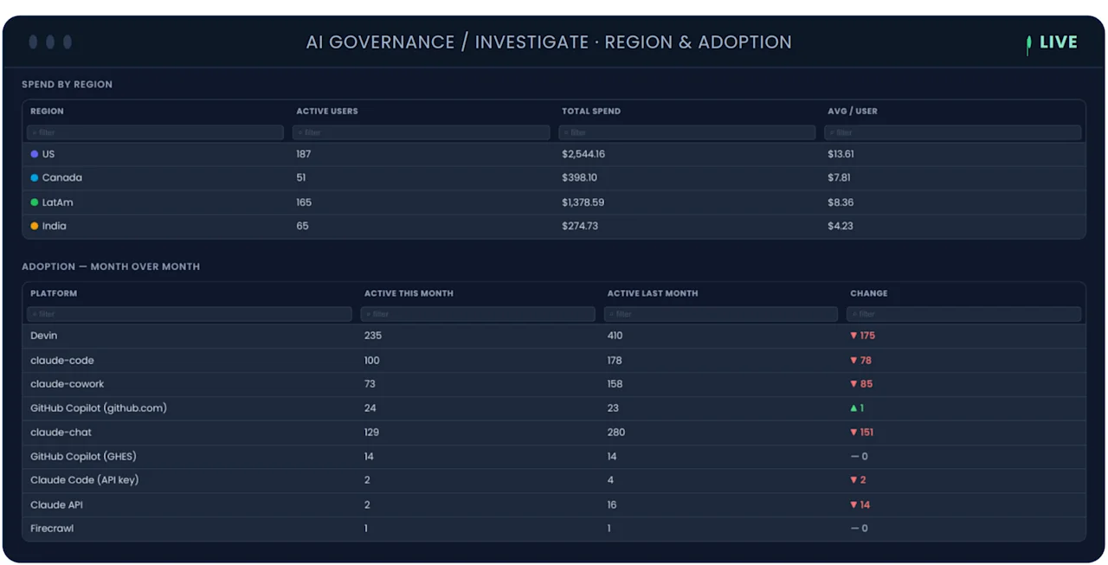Select the India region label
Viewport: 1108px width, 565px height.
55,226
